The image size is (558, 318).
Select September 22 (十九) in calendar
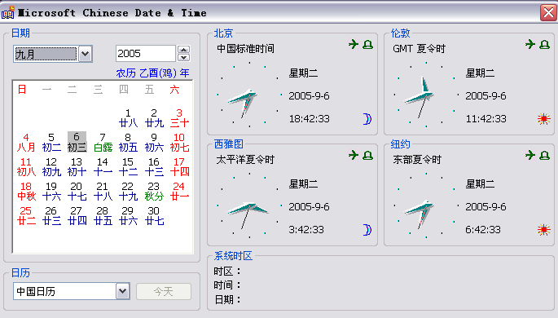click(x=128, y=192)
